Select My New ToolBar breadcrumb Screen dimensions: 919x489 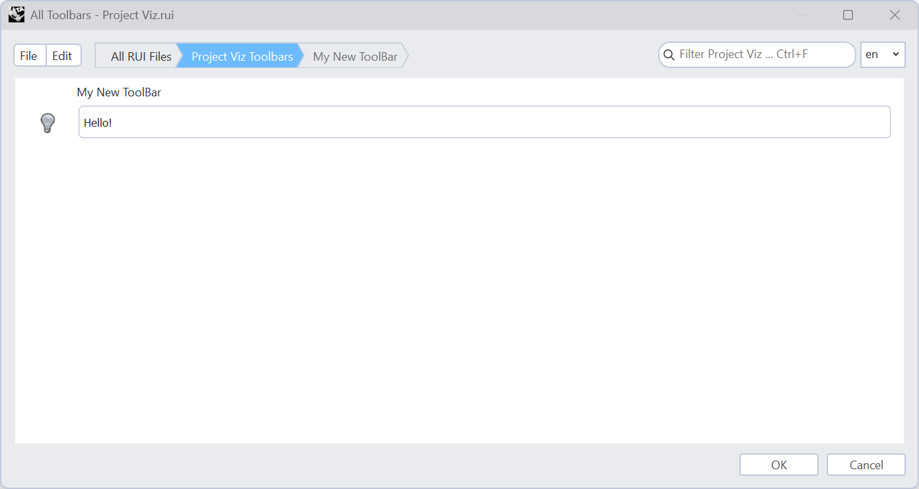coord(355,56)
